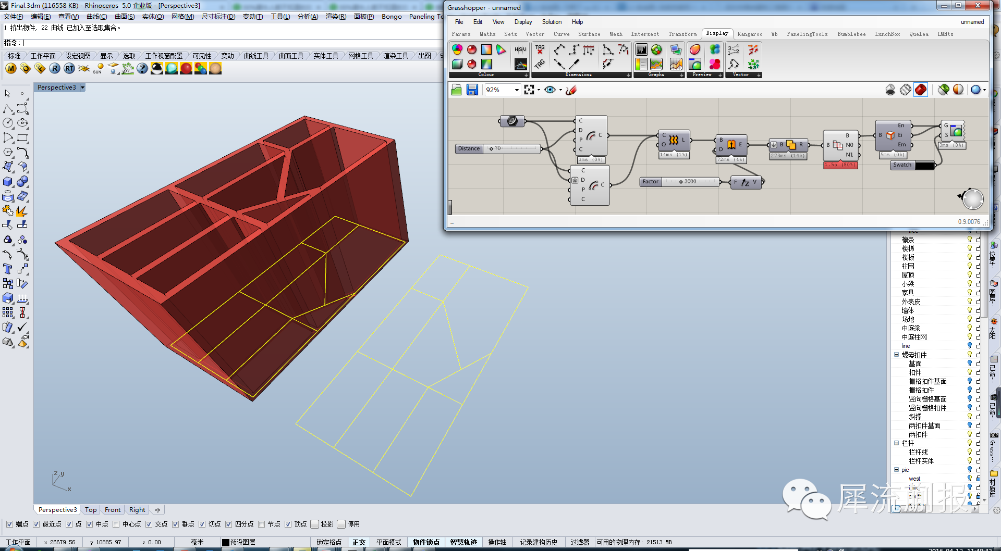Toggle 物件锁点 in the status bar

[x=426, y=542]
